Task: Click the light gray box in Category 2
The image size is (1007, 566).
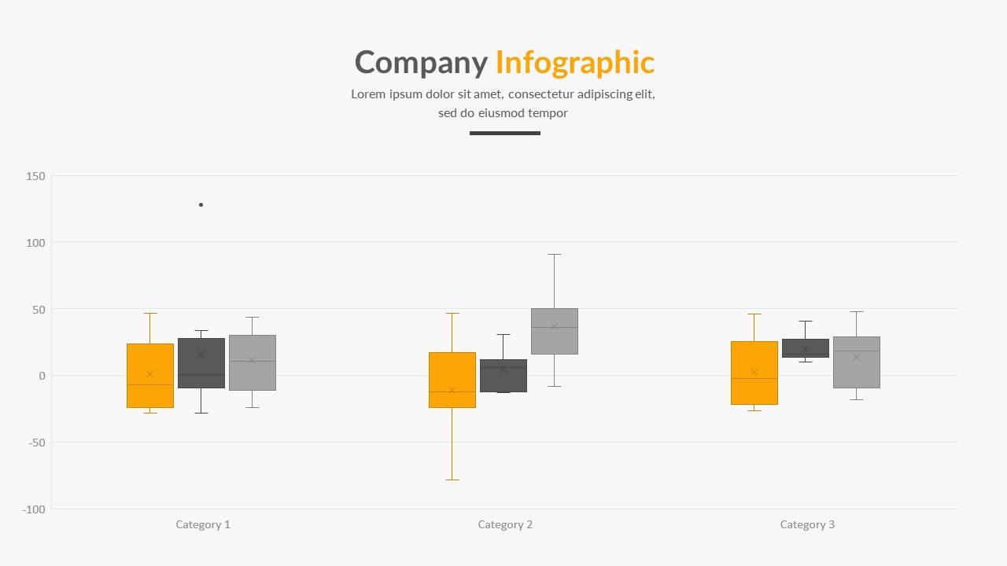Action: point(555,331)
